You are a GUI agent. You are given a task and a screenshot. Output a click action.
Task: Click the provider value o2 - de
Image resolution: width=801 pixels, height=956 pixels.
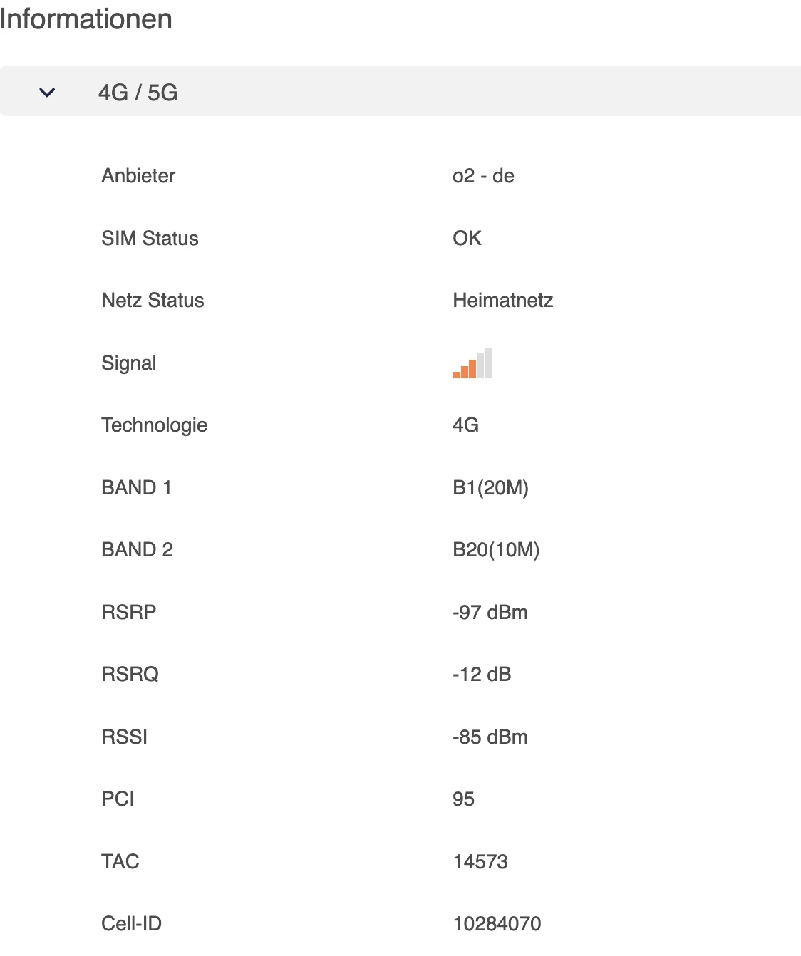pyautogui.click(x=483, y=176)
